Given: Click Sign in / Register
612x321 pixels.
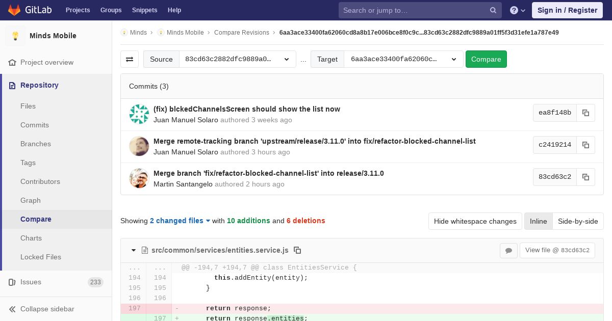Looking at the screenshot, I should point(567,10).
